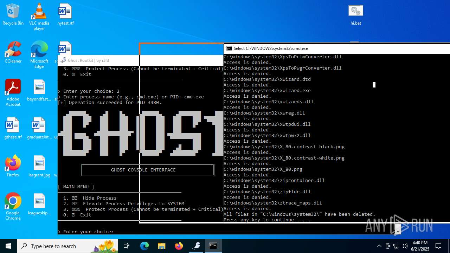The width and height of the screenshot is (450, 253).
Task: Click the XpsToPclmConverter.dll path line
Action: pos(283,57)
